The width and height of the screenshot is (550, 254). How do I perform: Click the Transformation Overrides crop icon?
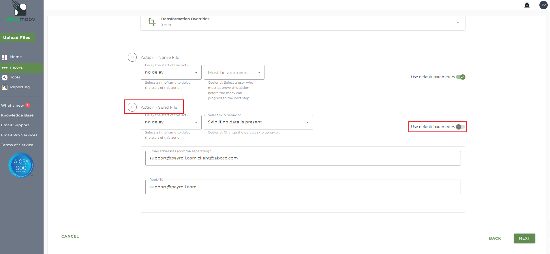(151, 22)
